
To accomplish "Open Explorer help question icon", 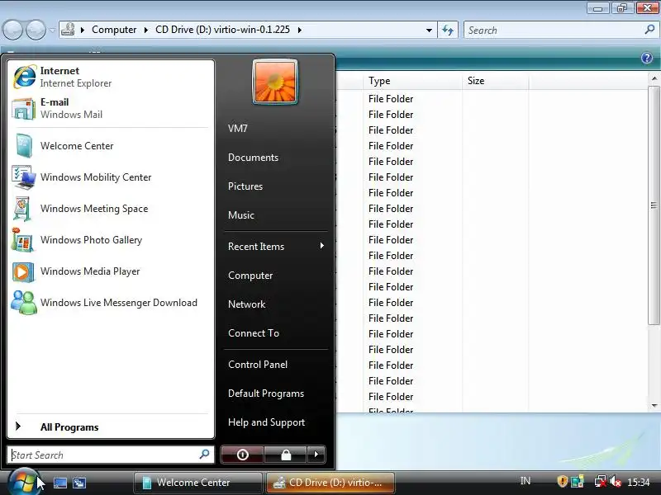I will pos(647,58).
